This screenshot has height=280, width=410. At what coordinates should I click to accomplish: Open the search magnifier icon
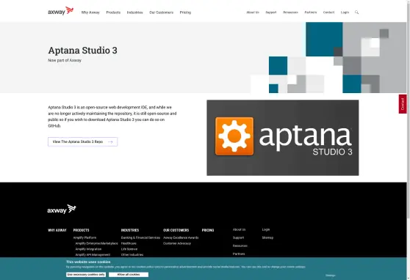pos(356,12)
